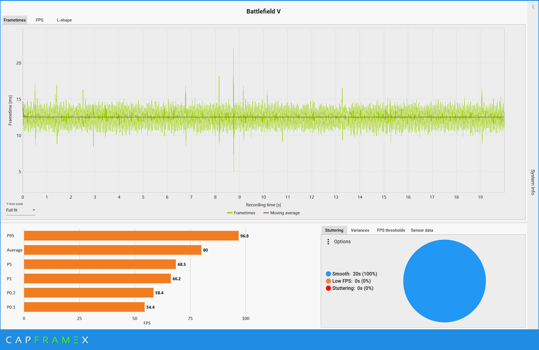The width and height of the screenshot is (539, 350).
Task: Click the Battlefield V chart title
Action: point(263,11)
